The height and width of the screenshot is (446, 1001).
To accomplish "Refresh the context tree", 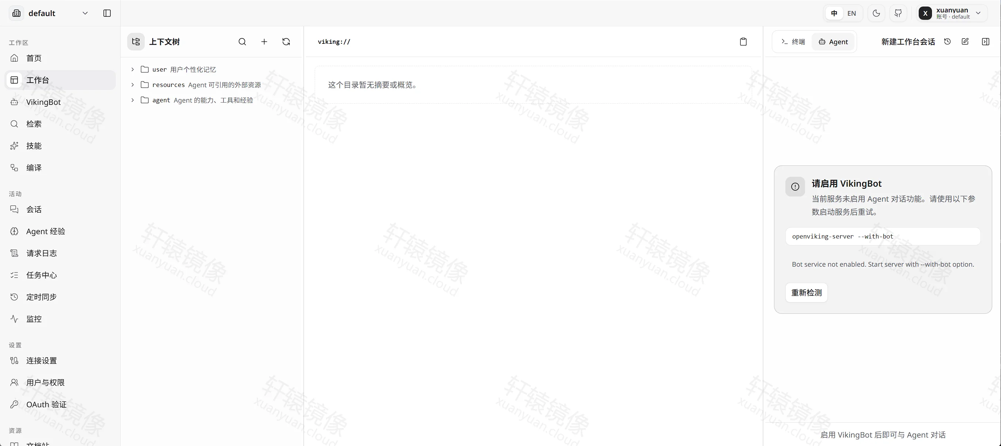I will point(286,42).
